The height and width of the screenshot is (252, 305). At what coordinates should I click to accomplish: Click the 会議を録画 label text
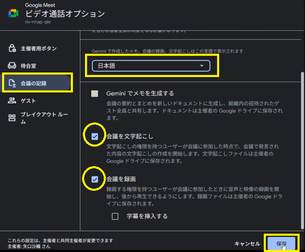coord(121,179)
